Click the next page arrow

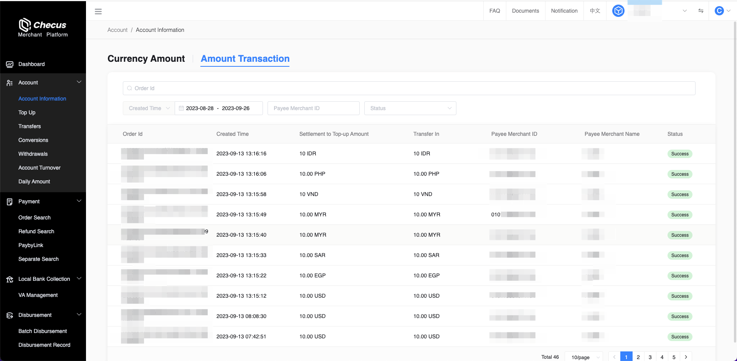click(686, 357)
